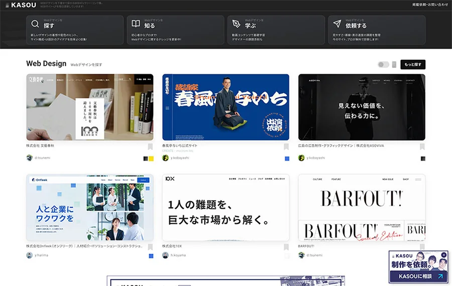
Task: Click the magnifier icon in 探す card
Action: click(x=35, y=24)
